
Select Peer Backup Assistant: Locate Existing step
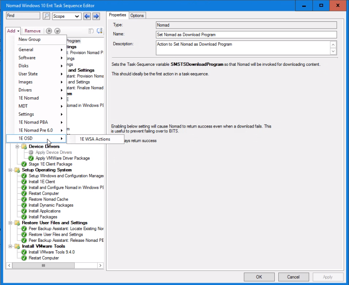pyautogui.click(x=66, y=228)
